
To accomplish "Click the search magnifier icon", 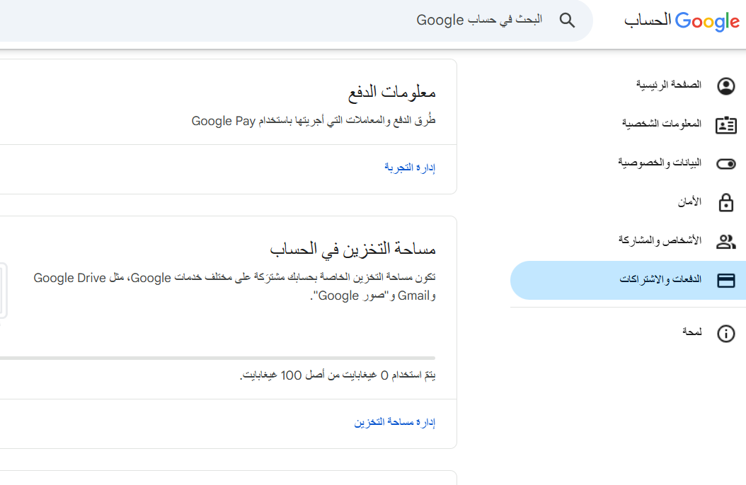I will (x=567, y=21).
